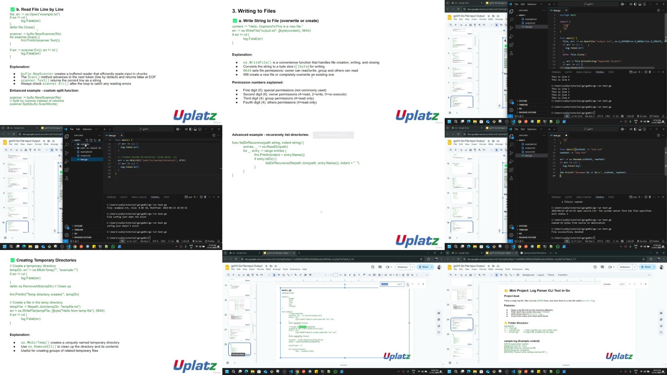The height and width of the screenshot is (375, 667).
Task: Click find previous arrow in main.go Slides find box
Action: pos(407,284)
